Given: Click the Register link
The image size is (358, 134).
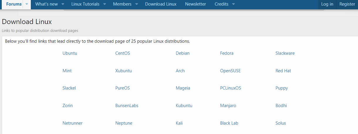Looking at the screenshot, I should point(347,4).
